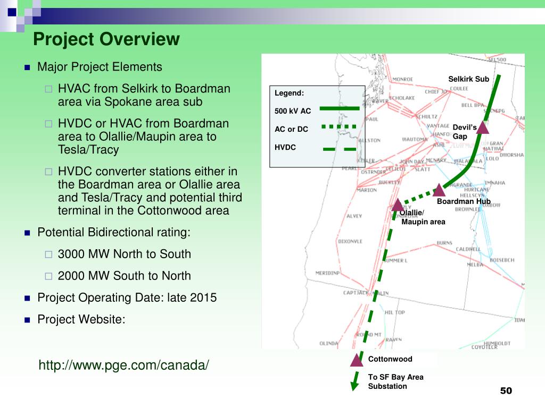Click the HUMBOLDT station label on map
The image size is (545, 408).
[x=497, y=343]
